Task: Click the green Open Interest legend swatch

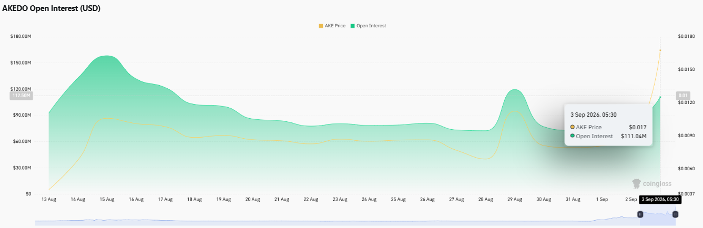Action: tap(352, 26)
